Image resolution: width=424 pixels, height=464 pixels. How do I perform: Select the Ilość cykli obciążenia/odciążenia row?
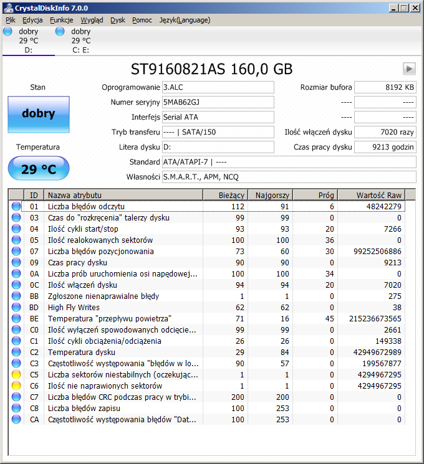pos(207,341)
